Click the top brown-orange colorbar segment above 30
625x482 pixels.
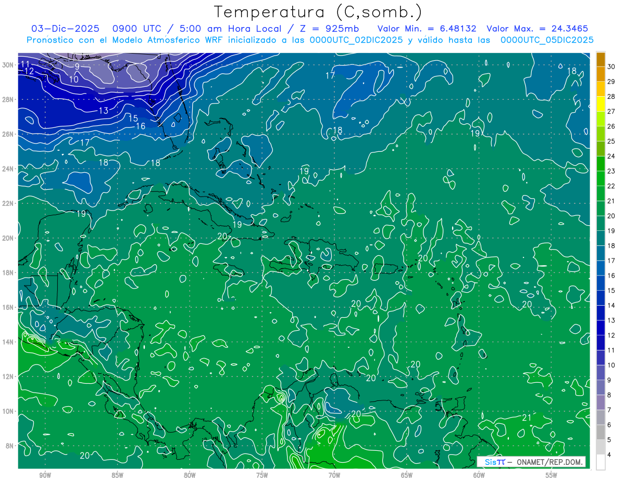(601, 59)
